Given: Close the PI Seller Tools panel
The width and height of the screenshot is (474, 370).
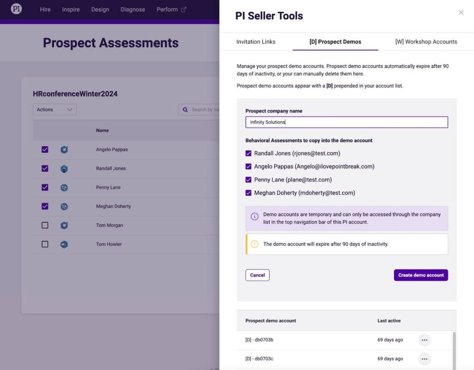Looking at the screenshot, I should click(x=461, y=13).
